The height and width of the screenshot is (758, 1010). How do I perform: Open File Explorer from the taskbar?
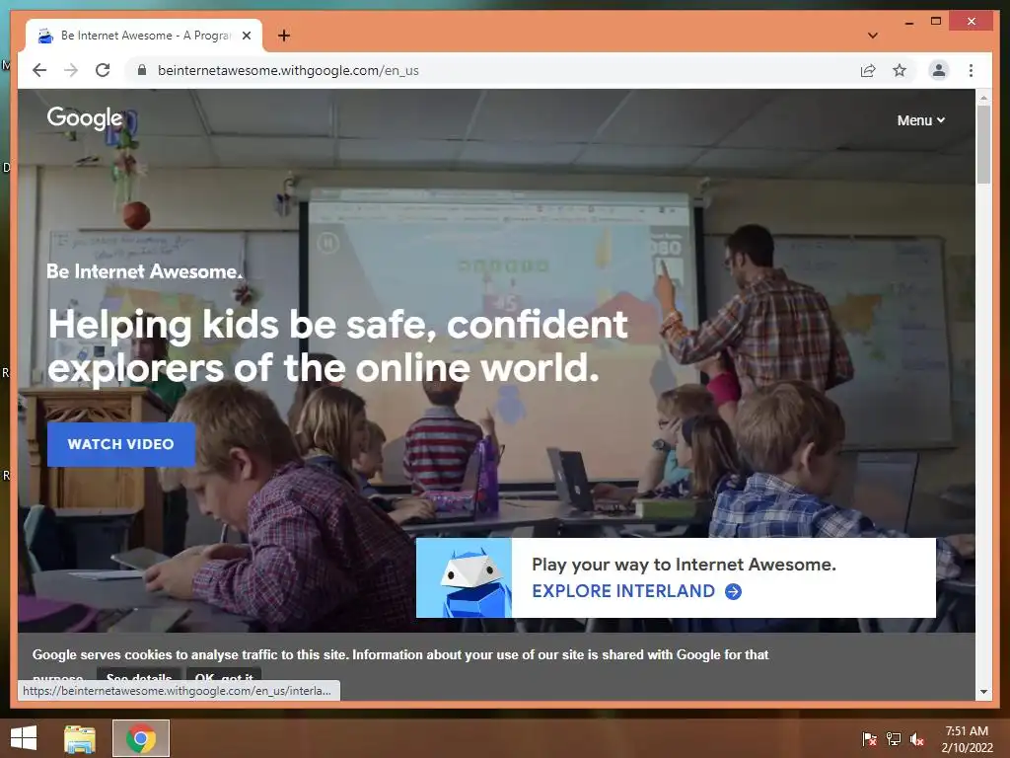pos(80,738)
